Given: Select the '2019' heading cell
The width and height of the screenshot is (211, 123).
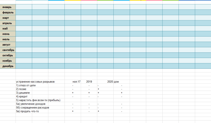Looking at the screenshot, I should click(x=89, y=81).
